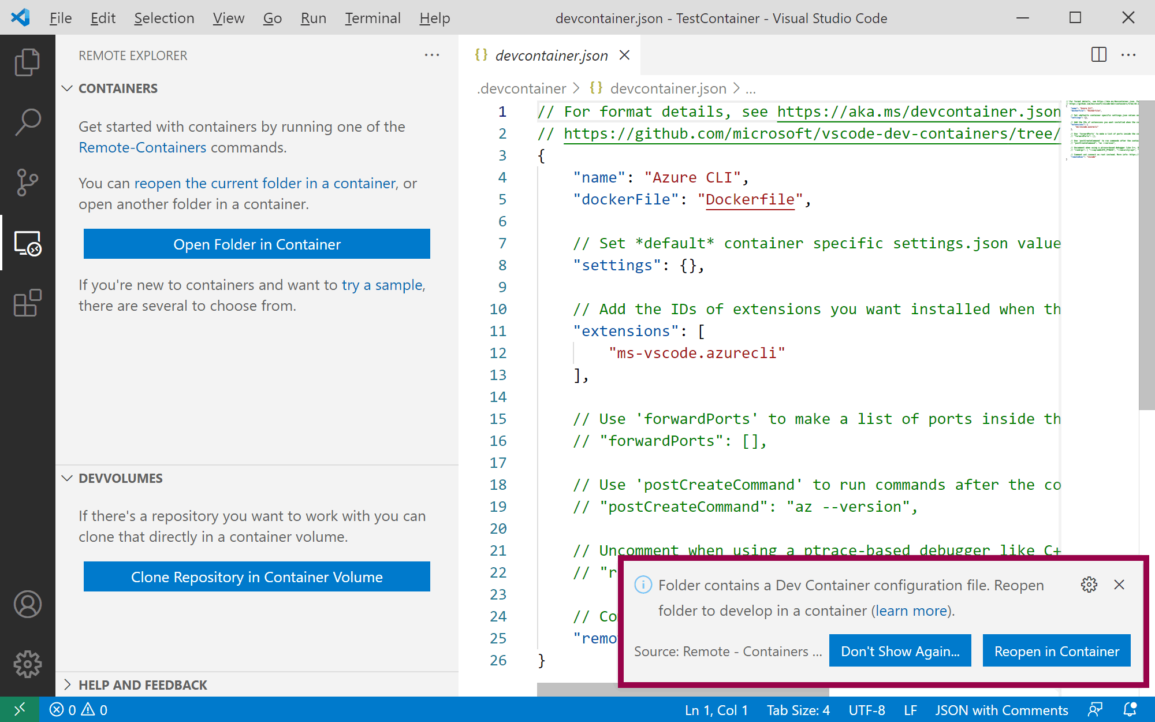Click Reopen in Container button
The width and height of the screenshot is (1155, 722).
coord(1056,651)
